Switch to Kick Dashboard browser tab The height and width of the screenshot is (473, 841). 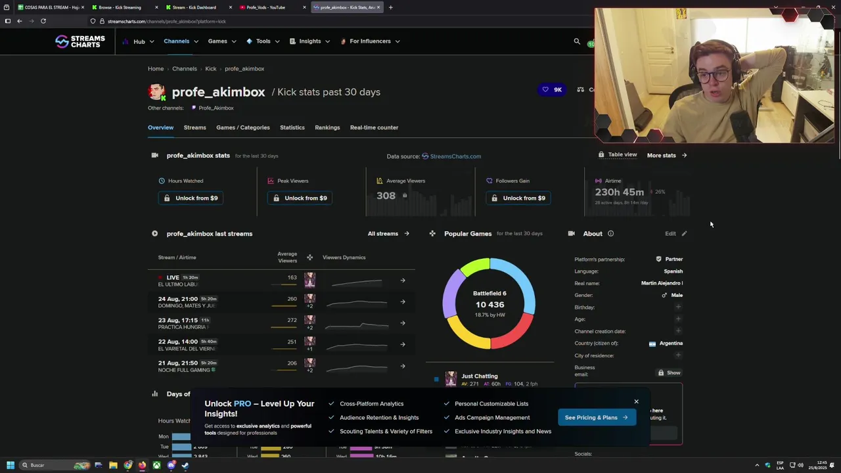pos(199,7)
